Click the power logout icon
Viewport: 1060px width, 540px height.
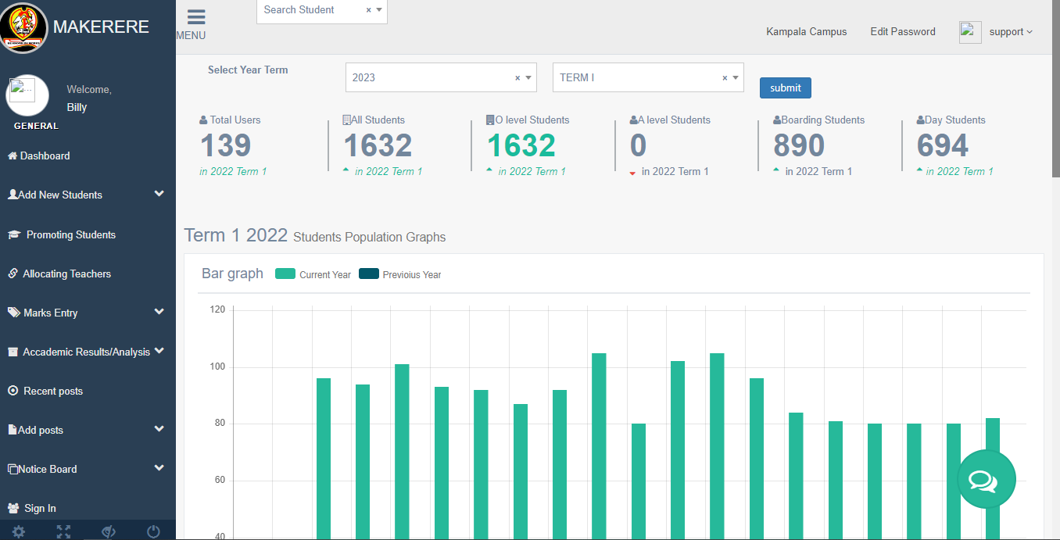click(x=153, y=531)
